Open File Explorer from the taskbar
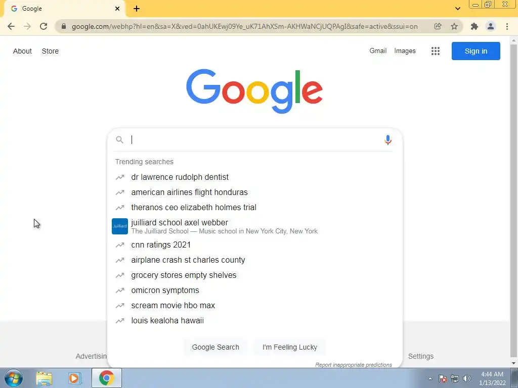 coord(44,378)
